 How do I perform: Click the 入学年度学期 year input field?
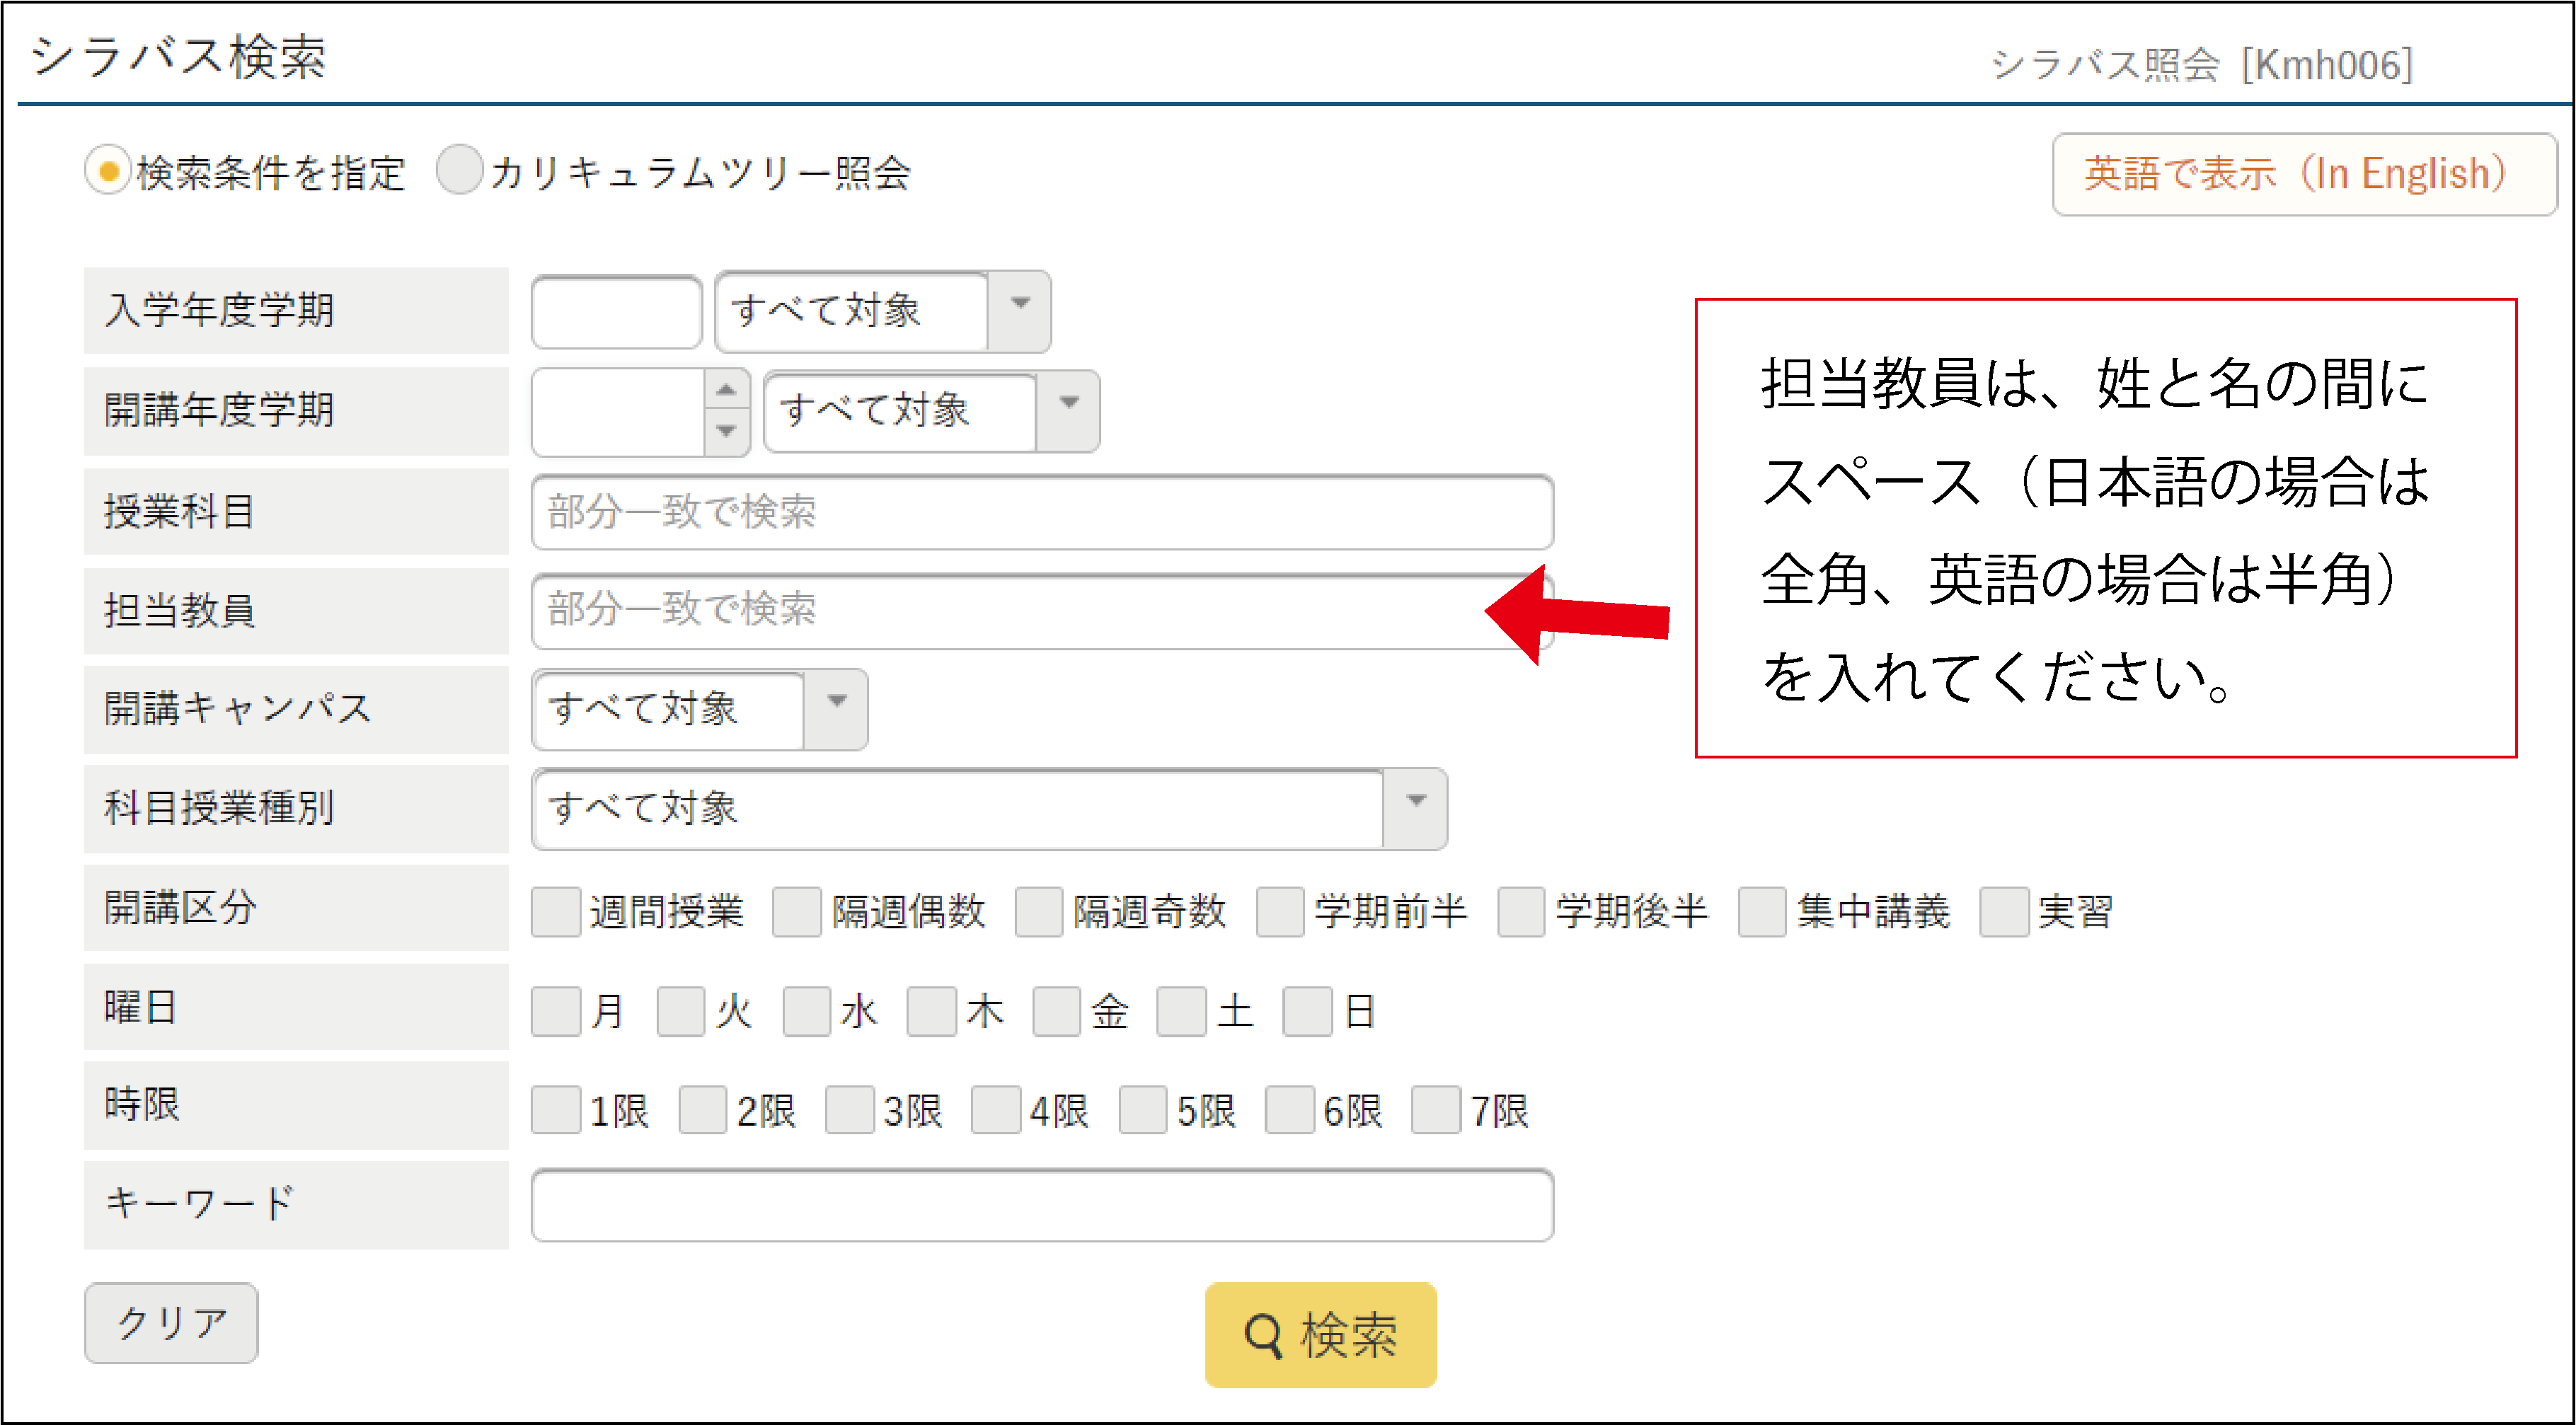point(616,313)
